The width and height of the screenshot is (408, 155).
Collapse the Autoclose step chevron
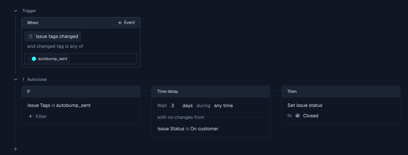coord(16,80)
